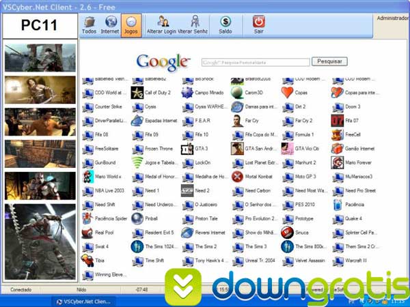Screen dimensions: 410x307
Task: Launch Mario Forever icon
Action: [338, 162]
